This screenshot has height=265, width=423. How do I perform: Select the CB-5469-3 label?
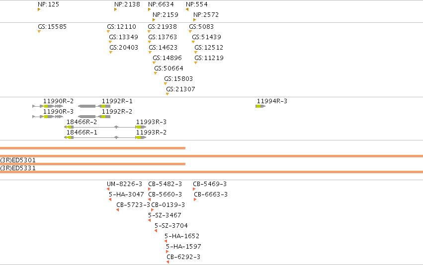tap(210, 184)
